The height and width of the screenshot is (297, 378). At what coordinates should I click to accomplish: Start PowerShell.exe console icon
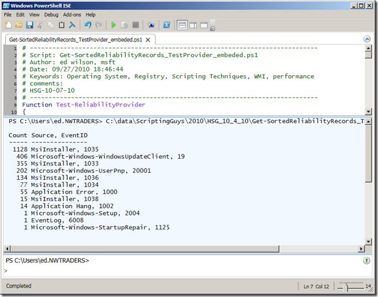tap(166, 25)
